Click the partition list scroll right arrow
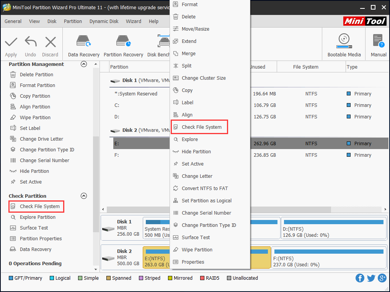390x292 pixels. (385, 209)
